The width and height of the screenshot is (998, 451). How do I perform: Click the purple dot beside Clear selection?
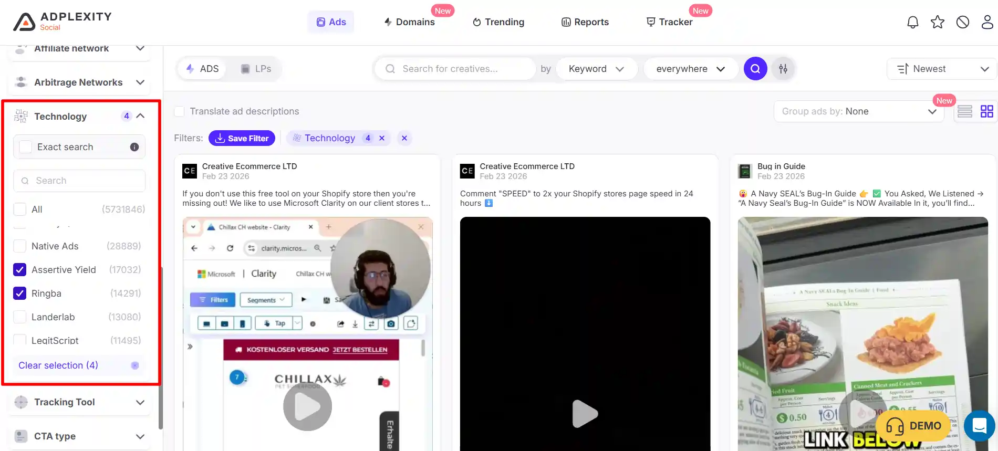[135, 365]
